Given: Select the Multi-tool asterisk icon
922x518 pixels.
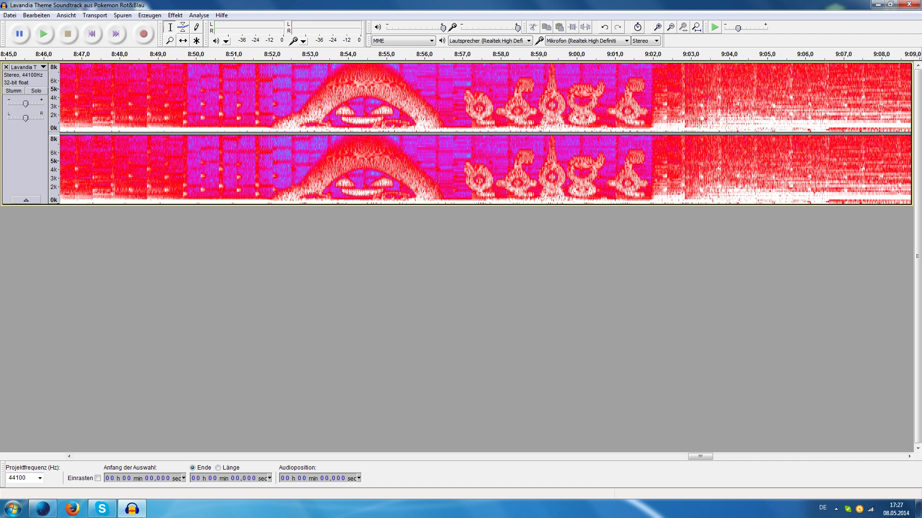Looking at the screenshot, I should pyautogui.click(x=196, y=41).
